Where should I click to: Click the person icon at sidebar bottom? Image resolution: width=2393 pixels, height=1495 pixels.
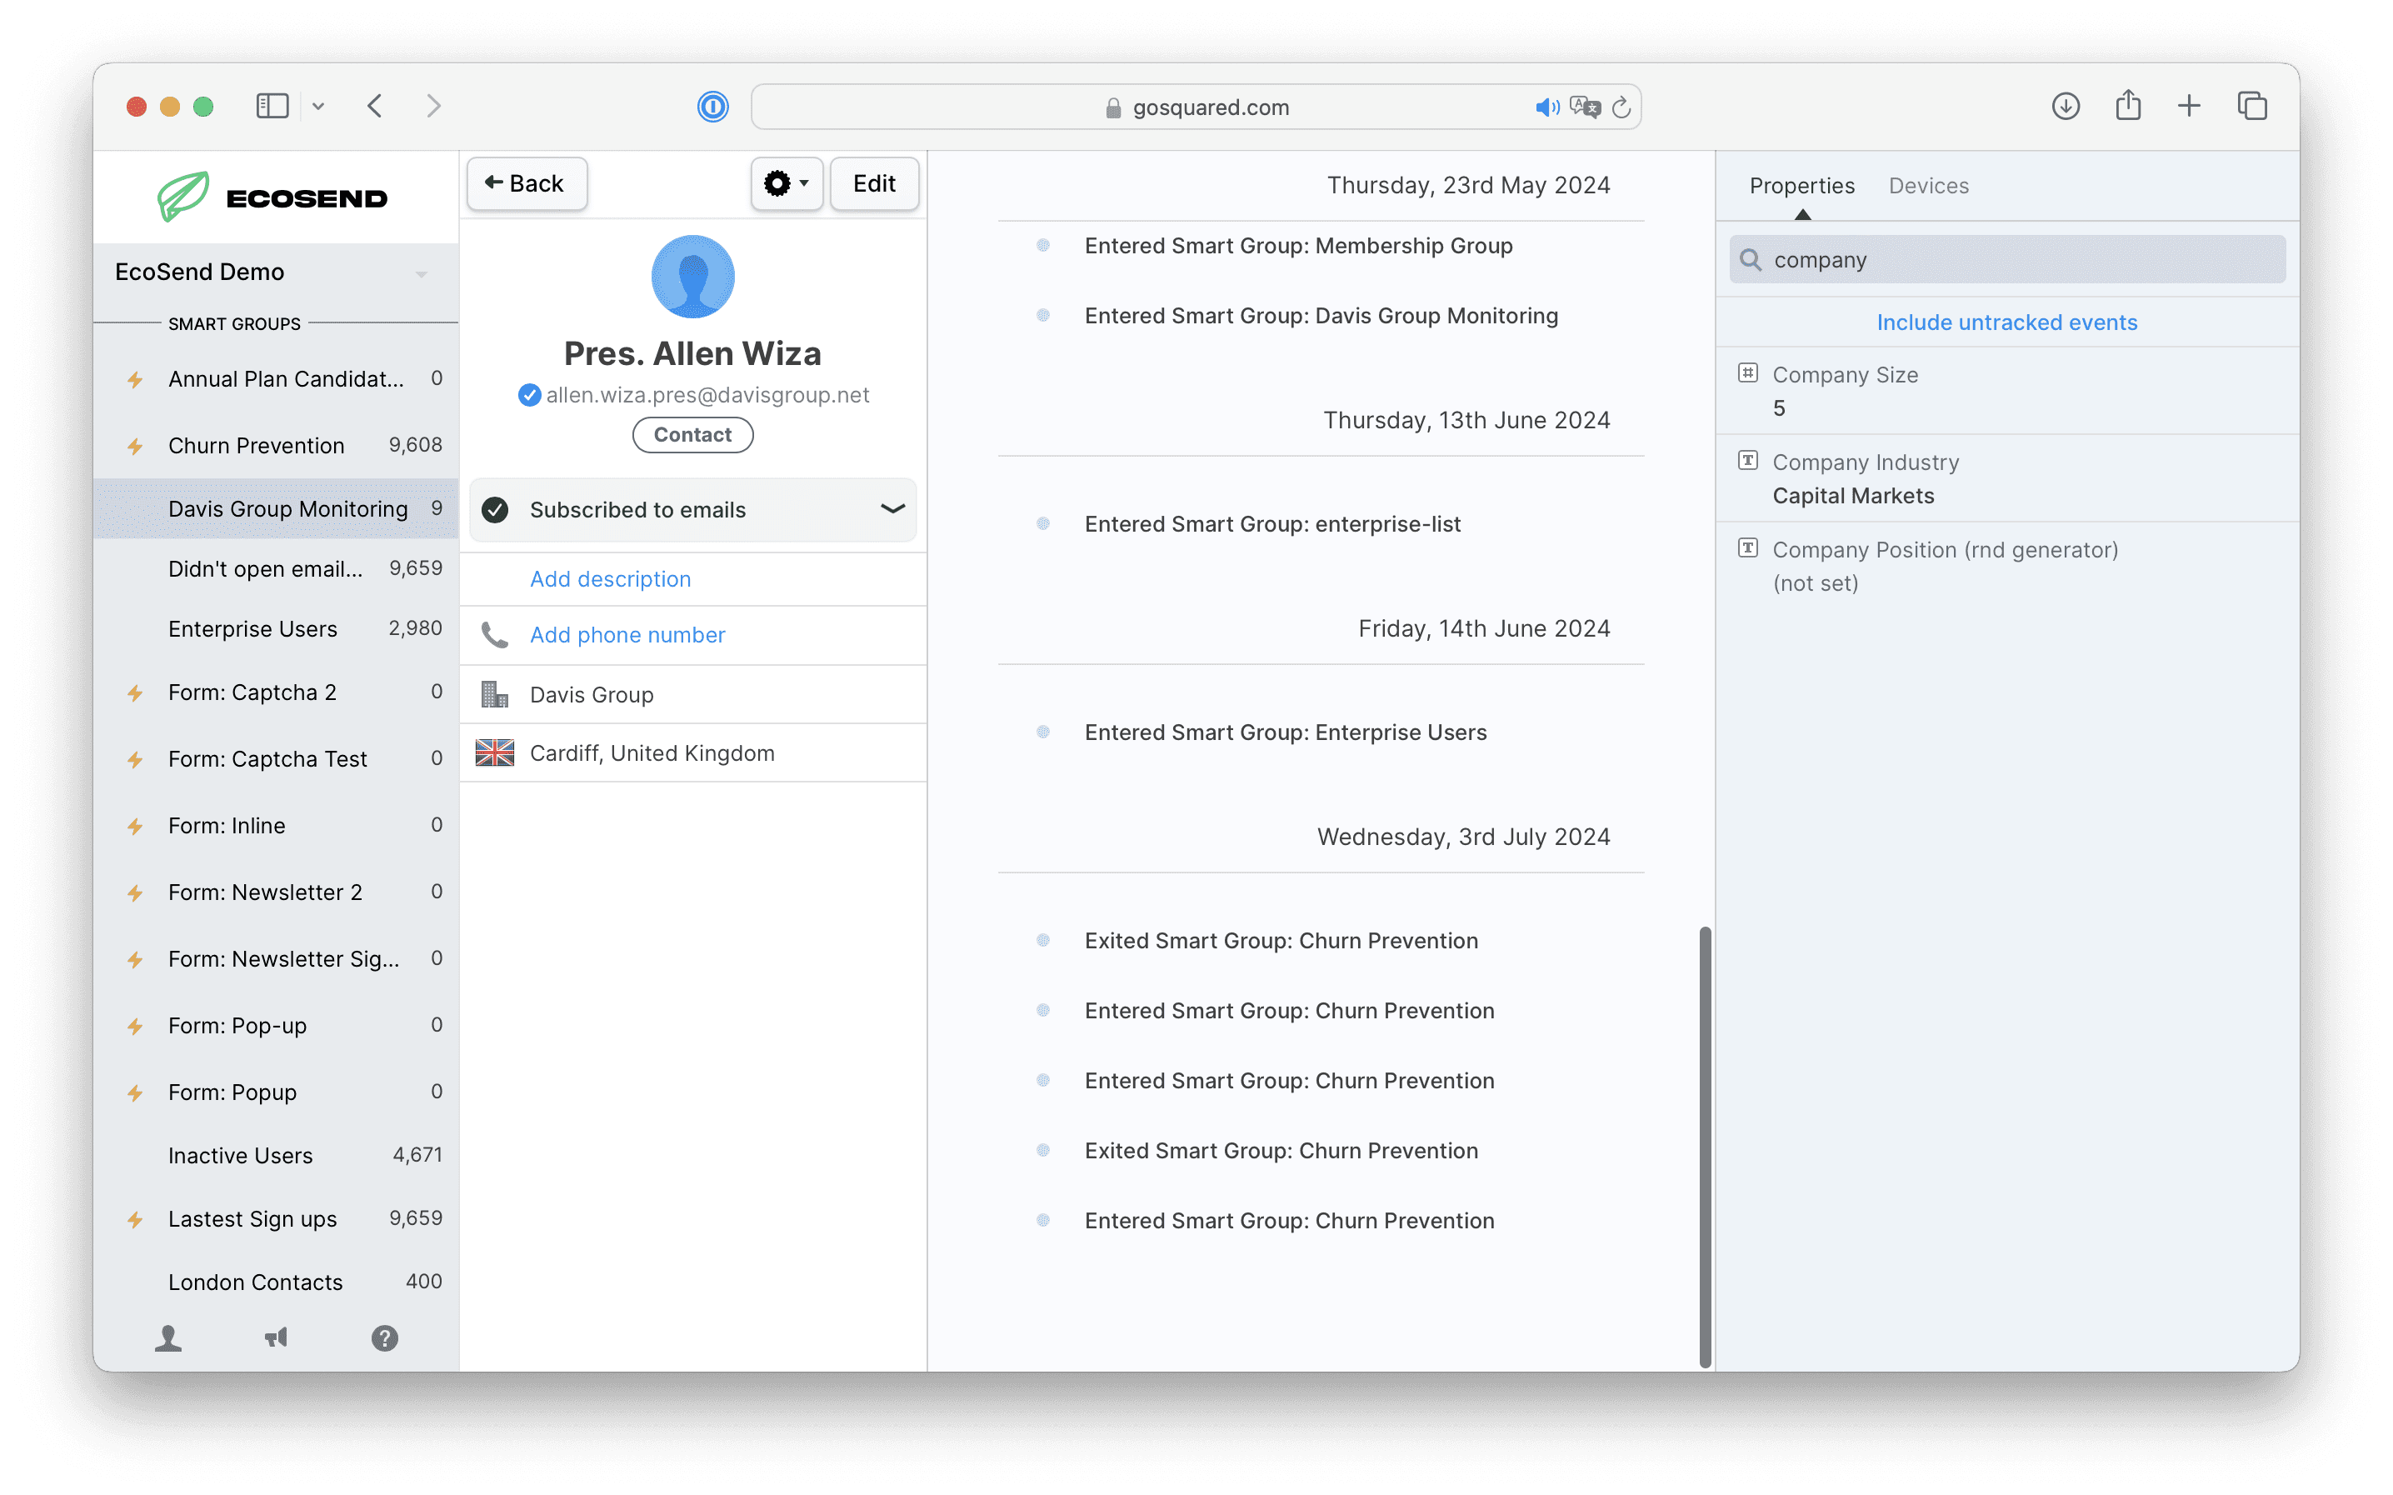coord(168,1337)
